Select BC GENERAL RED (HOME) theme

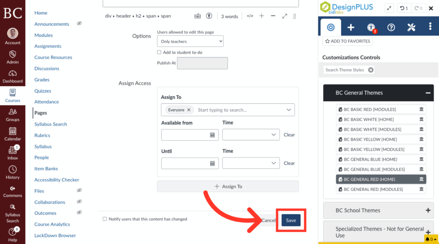click(381, 179)
